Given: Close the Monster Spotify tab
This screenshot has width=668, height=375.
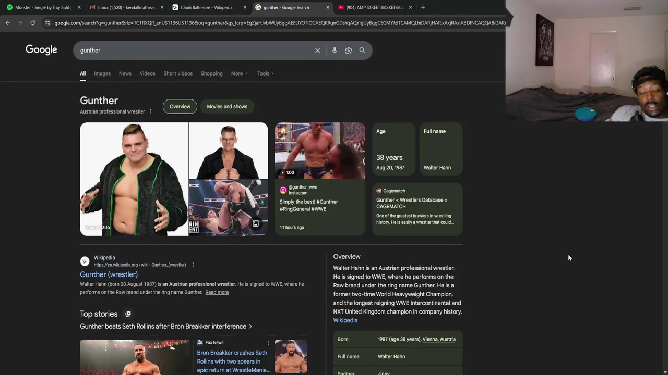Looking at the screenshot, I should click(79, 7).
